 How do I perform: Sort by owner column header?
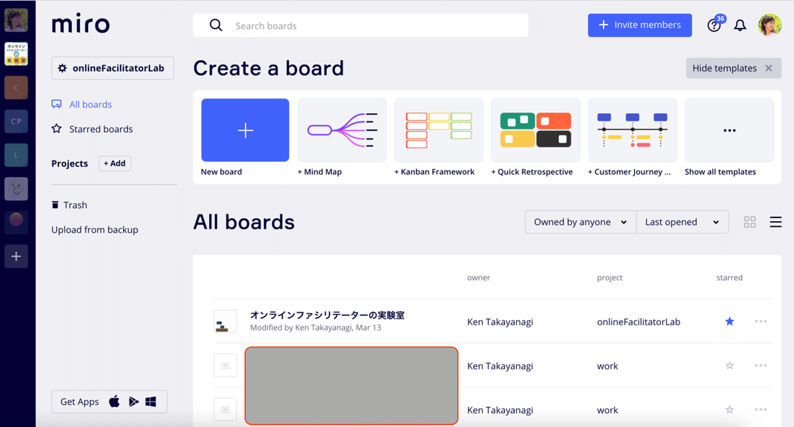click(x=478, y=278)
